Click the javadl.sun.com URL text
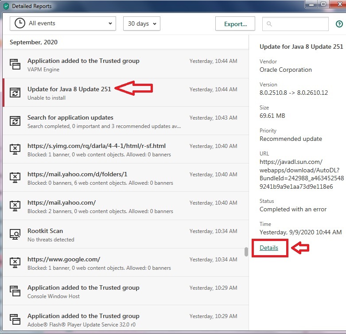The width and height of the screenshot is (346, 334). click(302, 174)
